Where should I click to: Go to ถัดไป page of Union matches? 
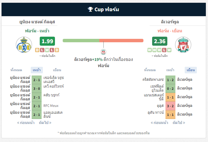pos(45,123)
